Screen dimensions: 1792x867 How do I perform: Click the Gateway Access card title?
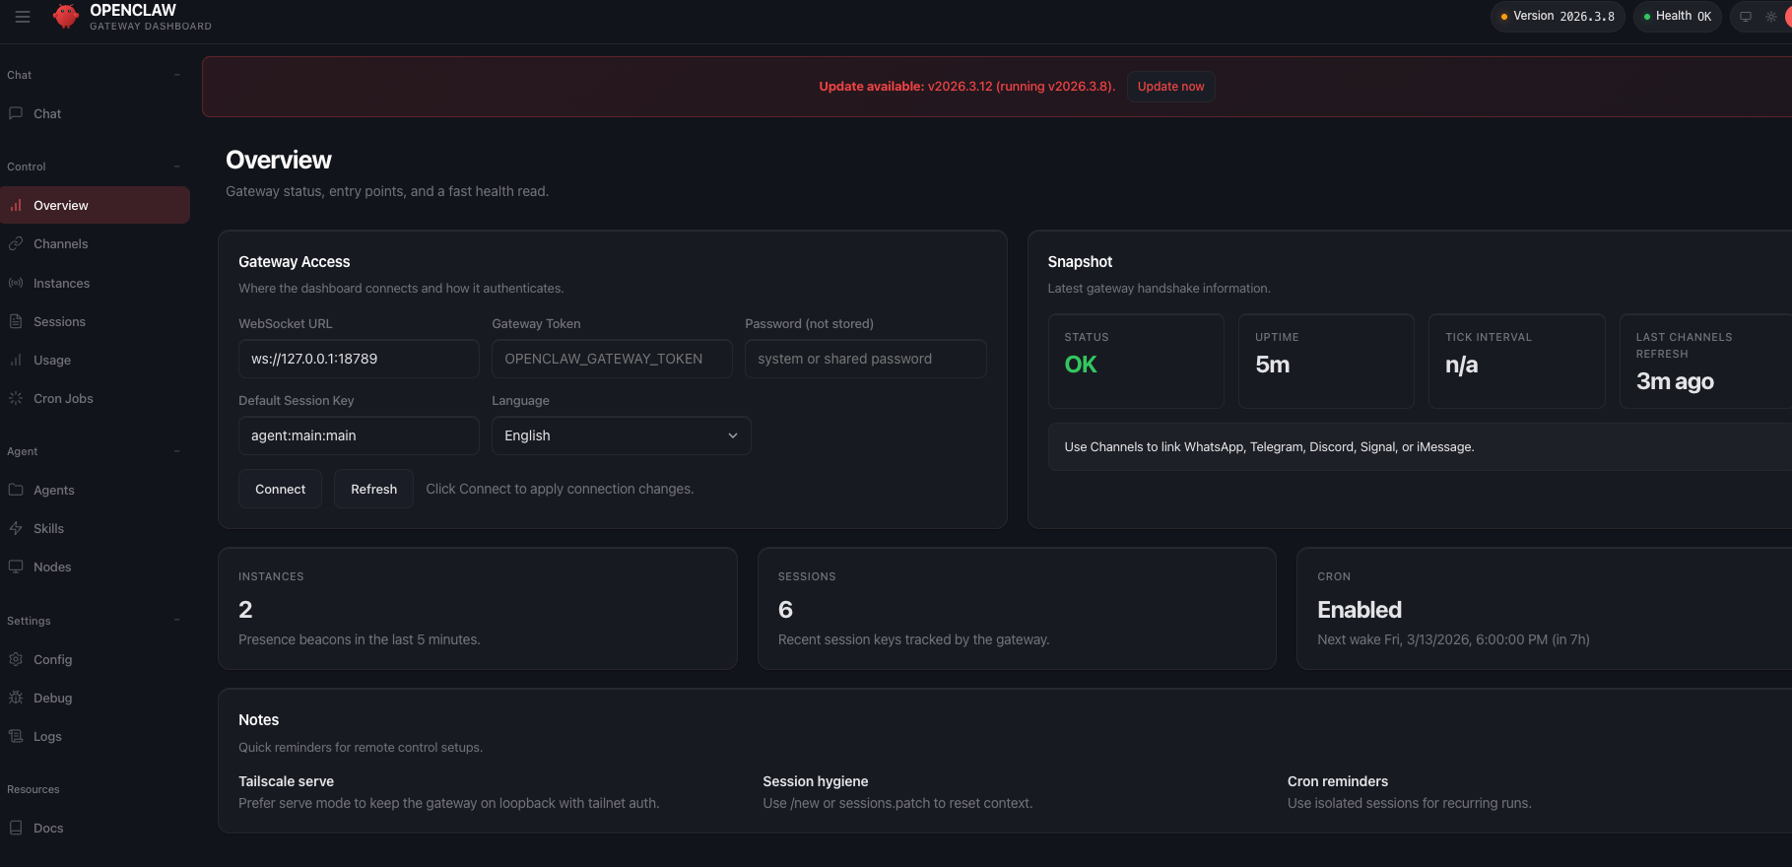tap(294, 262)
